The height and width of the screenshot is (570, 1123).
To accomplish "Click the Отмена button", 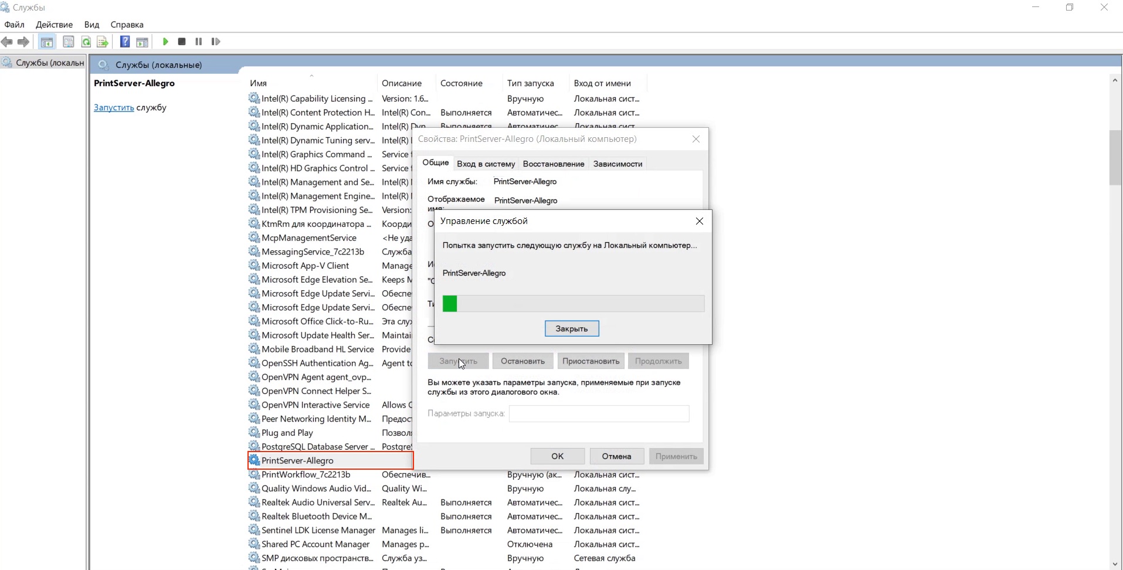I will (616, 456).
